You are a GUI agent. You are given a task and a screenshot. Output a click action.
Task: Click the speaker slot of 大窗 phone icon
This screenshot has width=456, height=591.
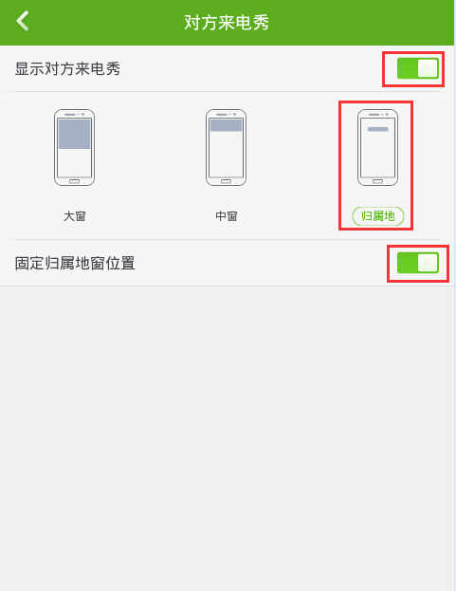69,114
